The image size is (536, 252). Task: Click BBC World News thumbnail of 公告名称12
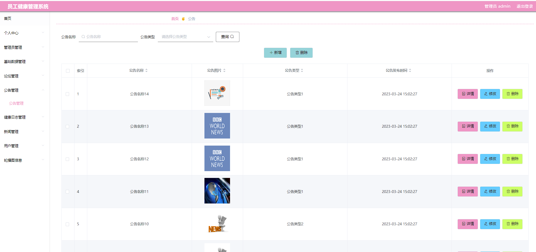pos(217,158)
